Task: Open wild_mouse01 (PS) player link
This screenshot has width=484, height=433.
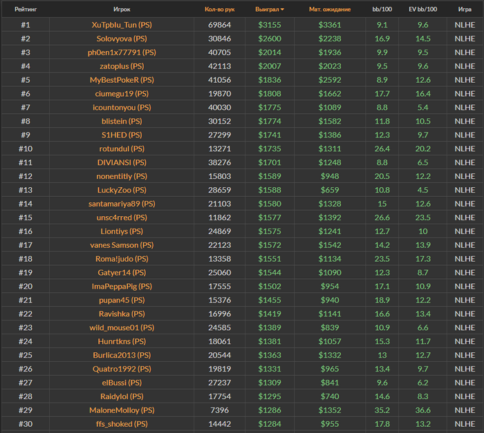Action: (x=122, y=327)
